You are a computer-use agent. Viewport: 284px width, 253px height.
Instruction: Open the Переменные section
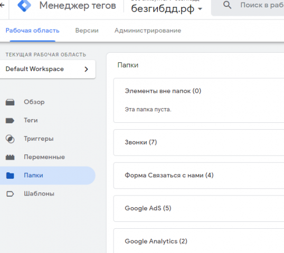[44, 157]
